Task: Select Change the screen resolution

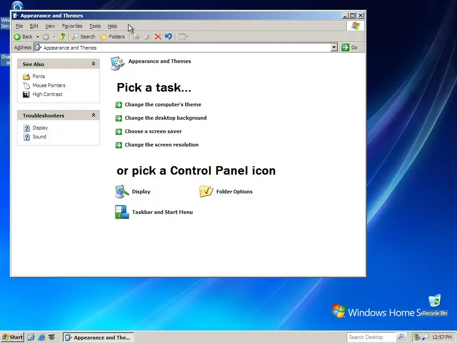Action: (162, 145)
